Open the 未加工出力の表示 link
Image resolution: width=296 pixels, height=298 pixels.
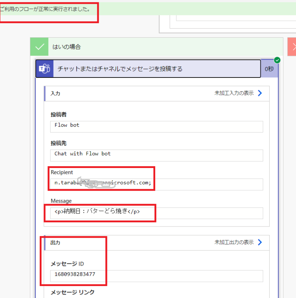(234, 242)
